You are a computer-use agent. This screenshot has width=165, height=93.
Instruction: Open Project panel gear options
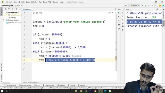point(16,9)
